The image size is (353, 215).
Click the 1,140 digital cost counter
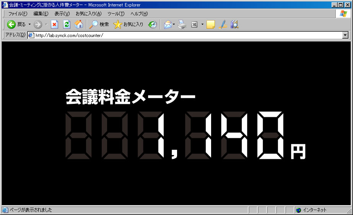[x=174, y=136]
